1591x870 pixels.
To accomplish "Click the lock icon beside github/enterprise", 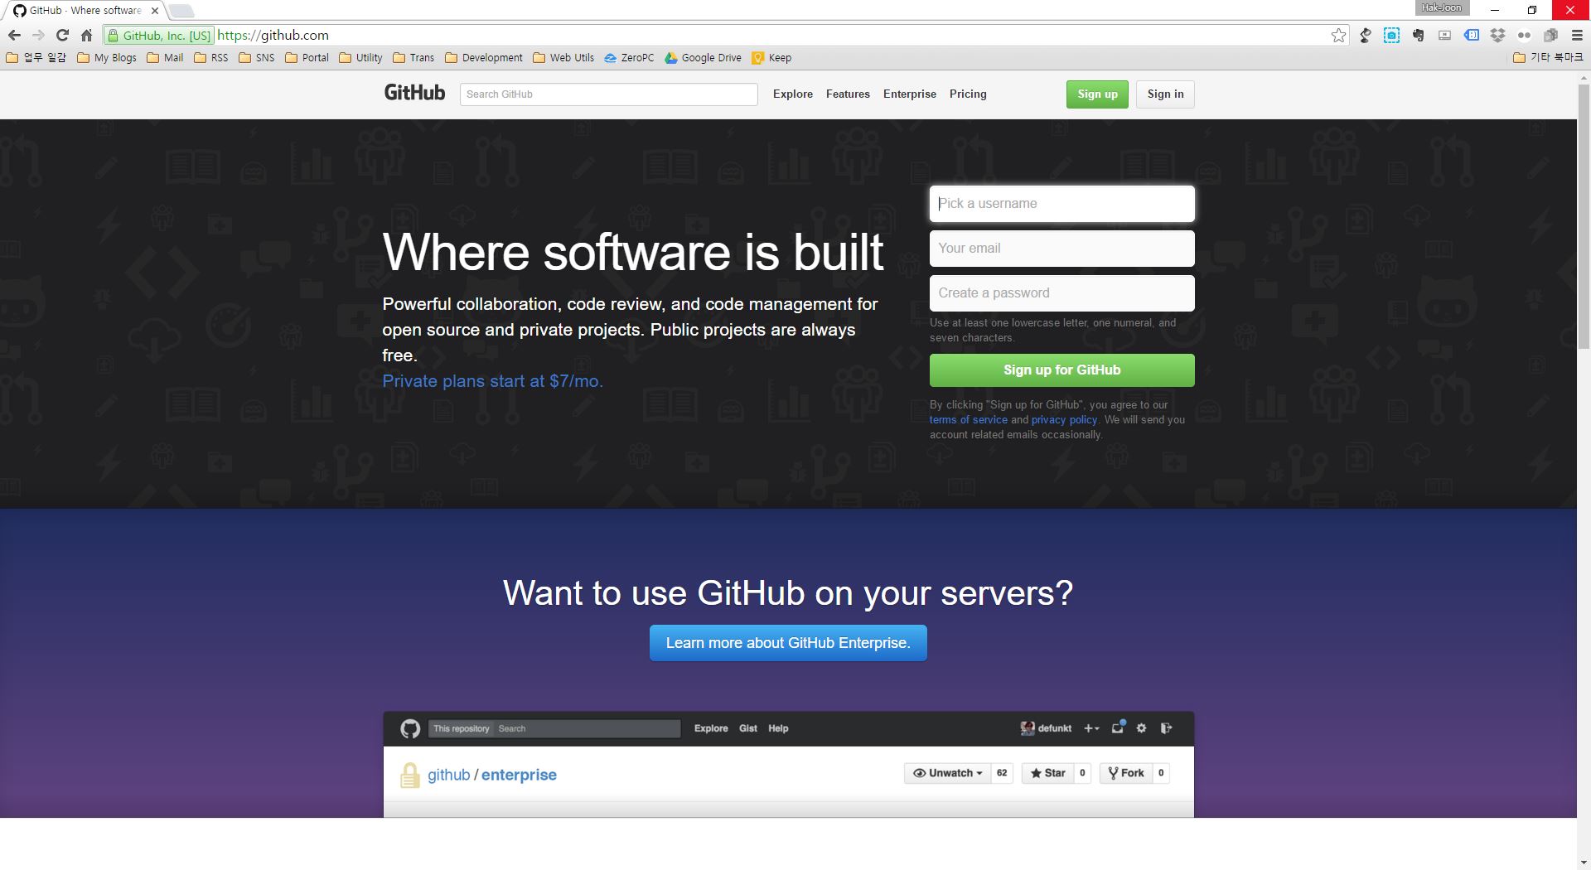I will coord(409,775).
